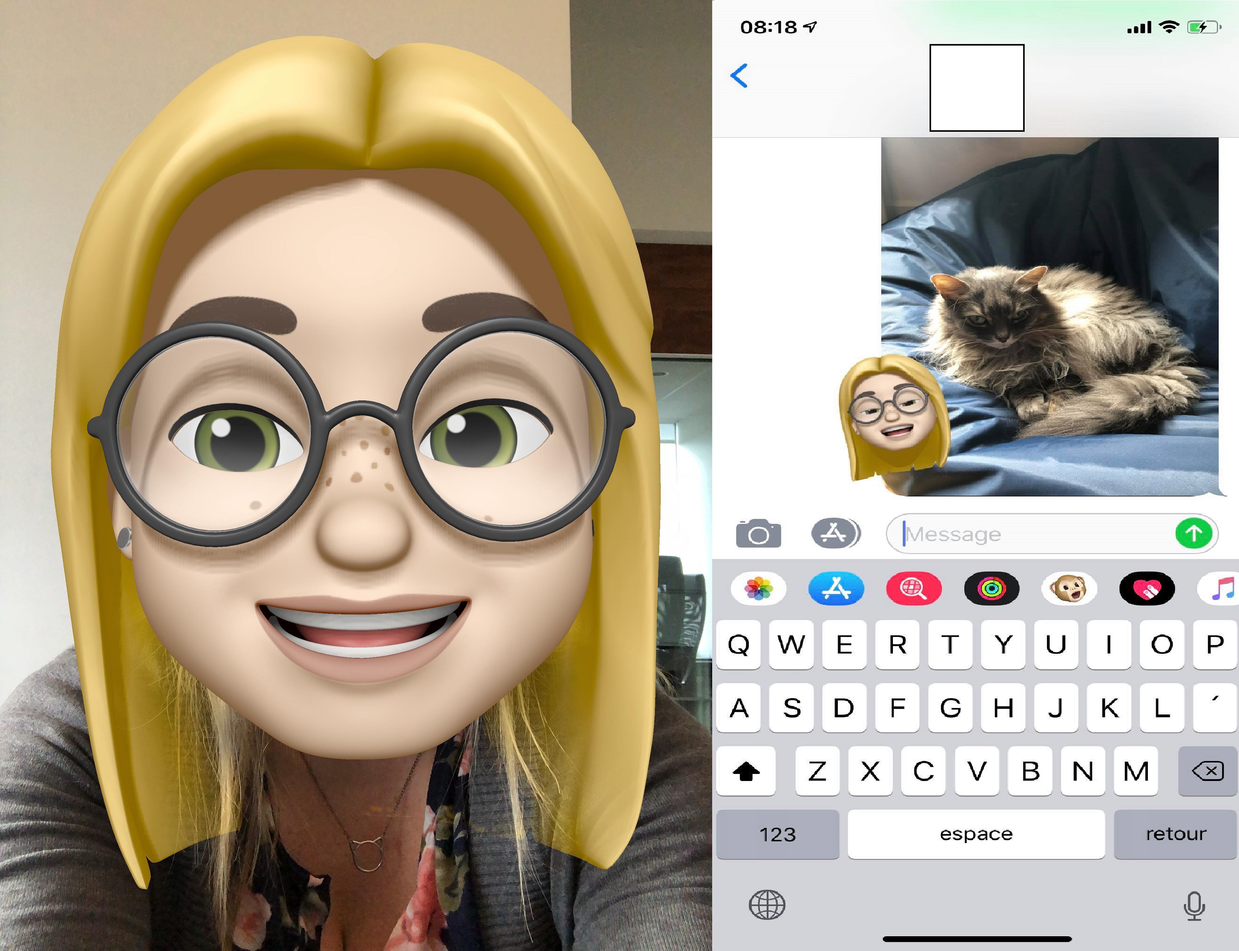Image resolution: width=1239 pixels, height=951 pixels.
Task: Tap the S key
Action: click(791, 708)
